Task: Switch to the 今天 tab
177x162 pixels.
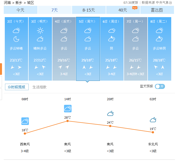Action: coord(20,10)
